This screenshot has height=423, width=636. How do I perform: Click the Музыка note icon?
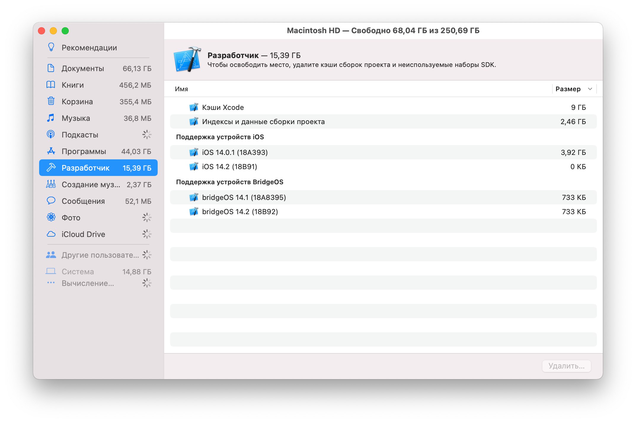pos(51,118)
